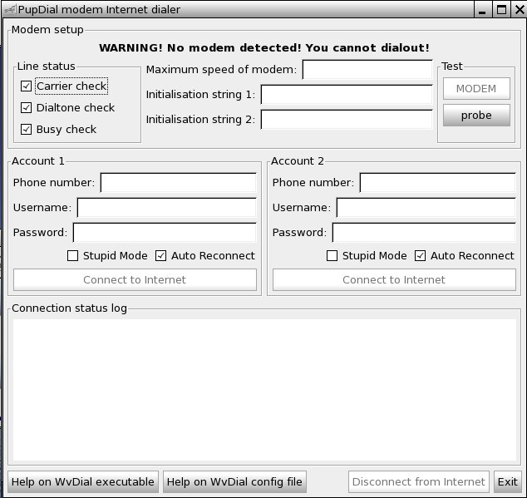Click the PupDial window menu icon
The width and height of the screenshot is (527, 498).
pyautogui.click(x=9, y=10)
